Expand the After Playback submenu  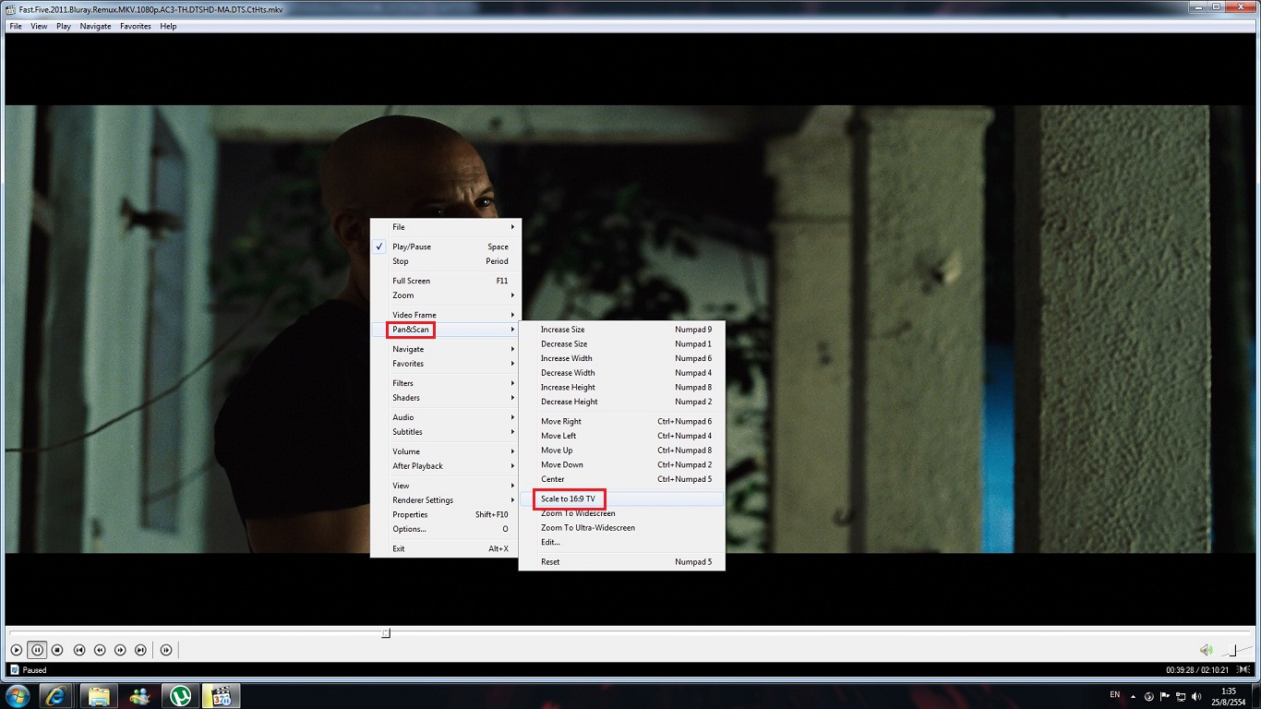point(446,466)
